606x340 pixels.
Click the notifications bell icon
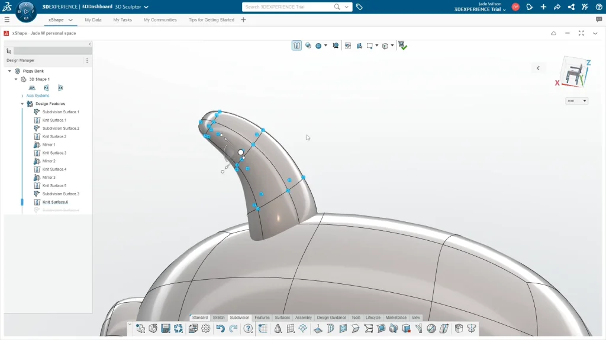click(530, 7)
